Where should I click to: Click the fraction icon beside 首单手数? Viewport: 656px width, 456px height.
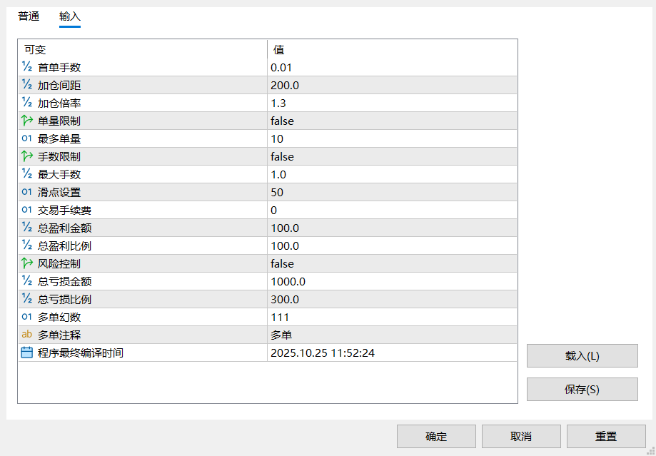pyautogui.click(x=26, y=67)
